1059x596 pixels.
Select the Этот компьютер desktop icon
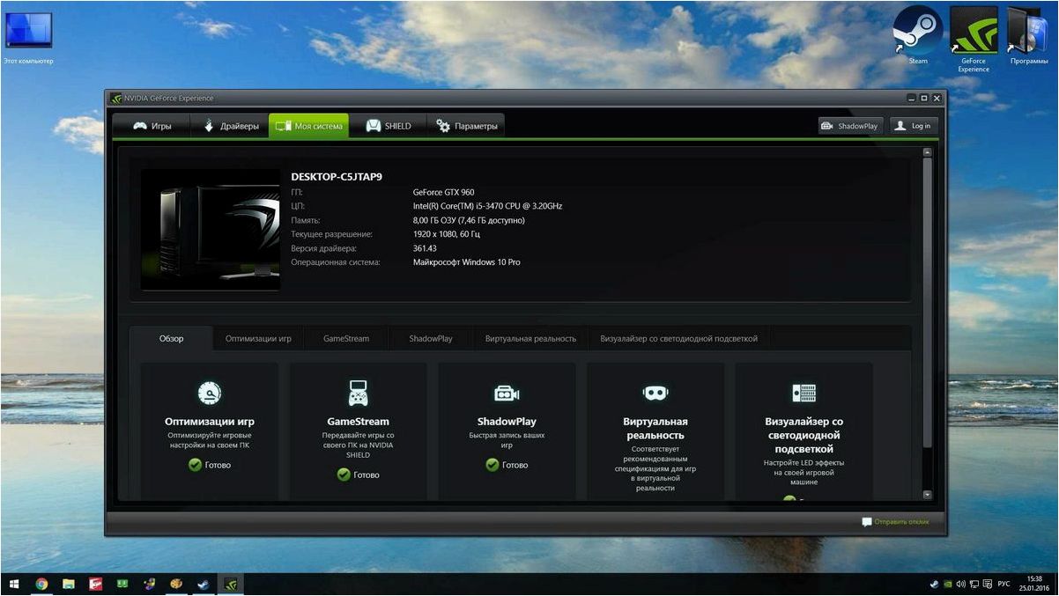pyautogui.click(x=28, y=36)
